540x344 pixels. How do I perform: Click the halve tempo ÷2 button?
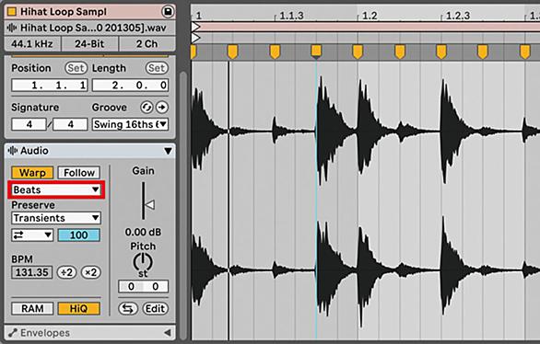click(x=66, y=272)
